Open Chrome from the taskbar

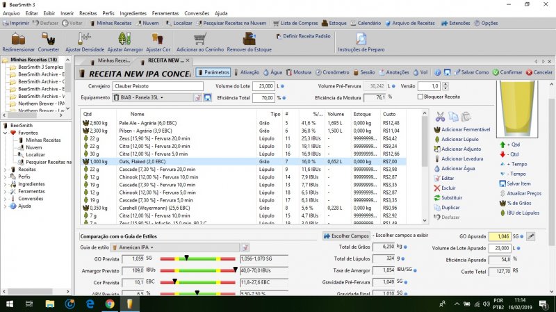(110, 304)
